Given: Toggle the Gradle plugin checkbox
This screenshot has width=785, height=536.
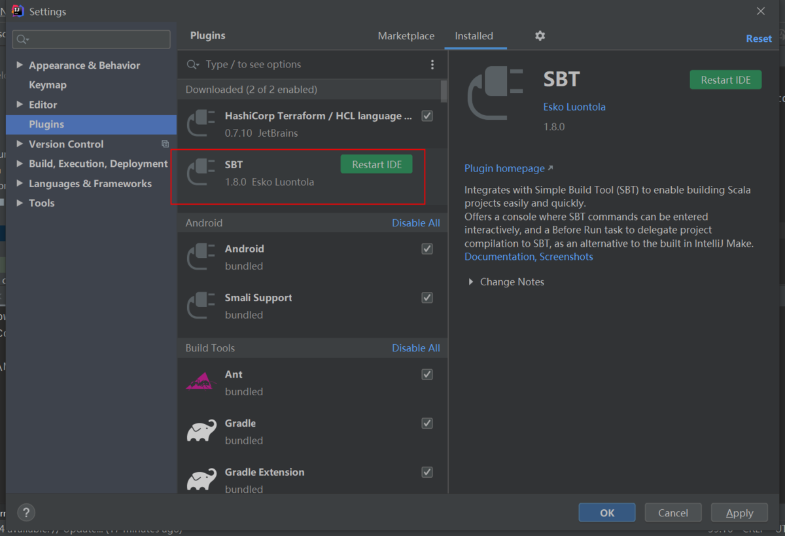Looking at the screenshot, I should tap(427, 423).
